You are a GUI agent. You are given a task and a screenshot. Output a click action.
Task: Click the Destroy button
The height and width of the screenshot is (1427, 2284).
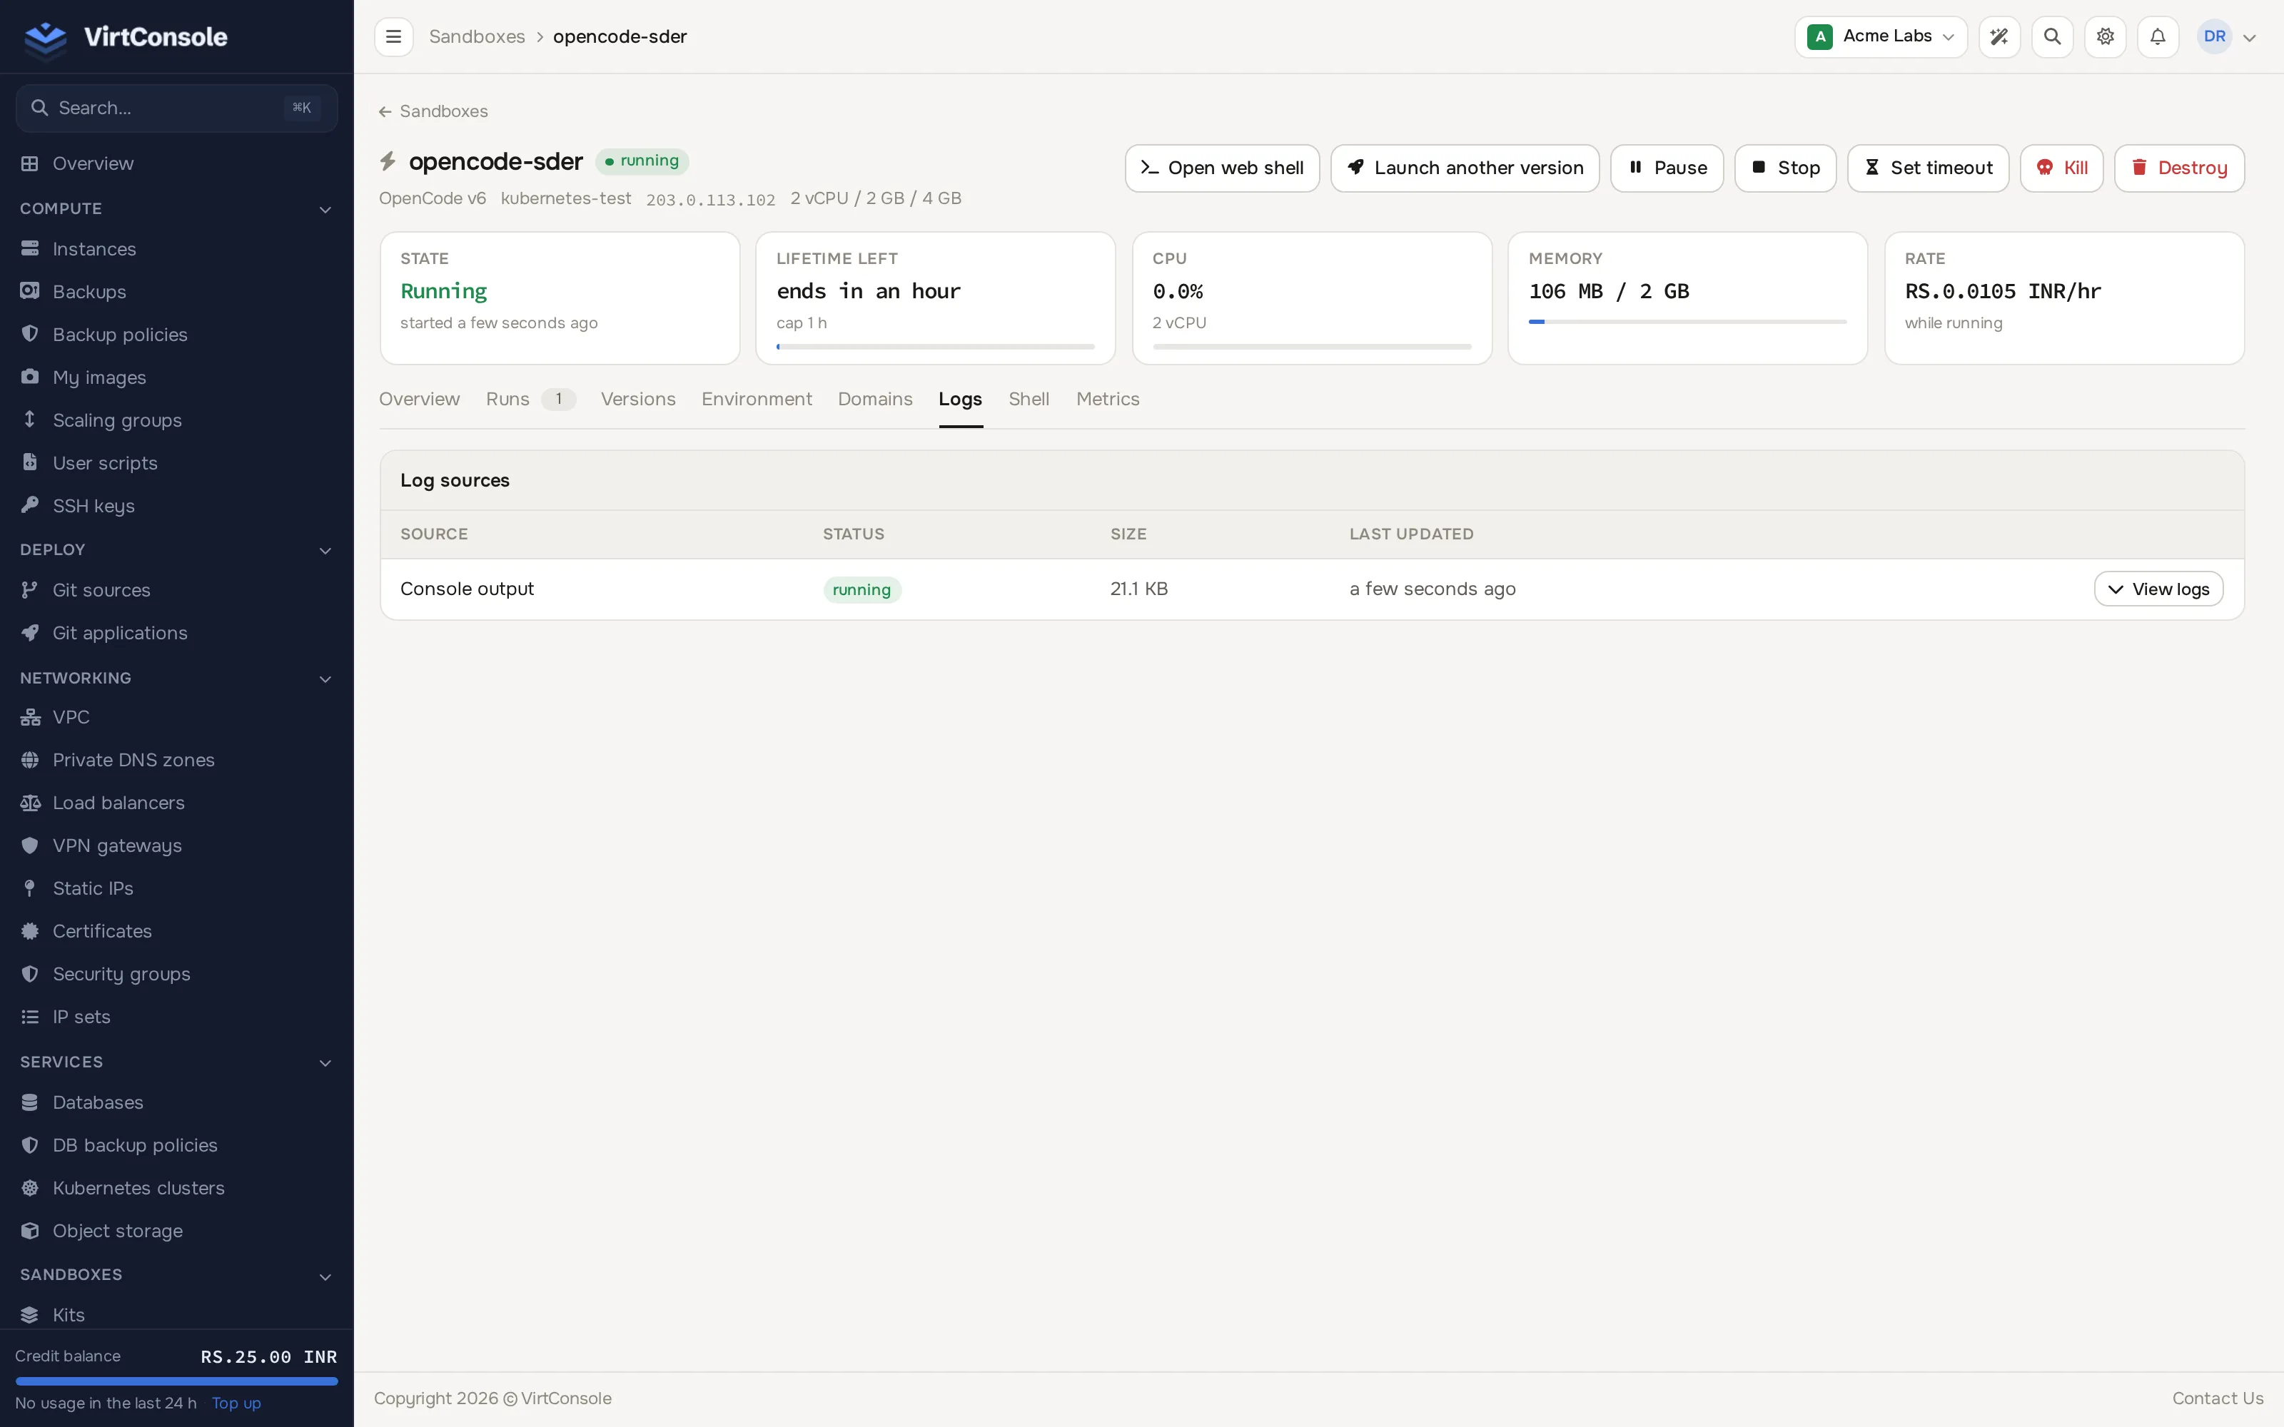[2179, 168]
